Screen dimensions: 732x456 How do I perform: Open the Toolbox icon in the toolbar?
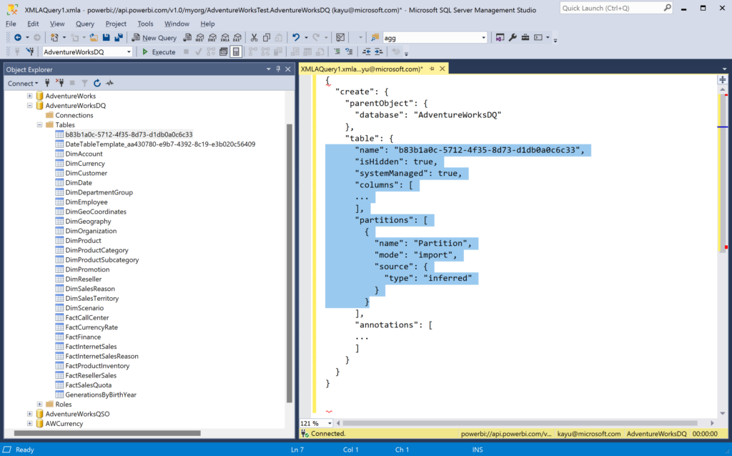pyautogui.click(x=525, y=38)
